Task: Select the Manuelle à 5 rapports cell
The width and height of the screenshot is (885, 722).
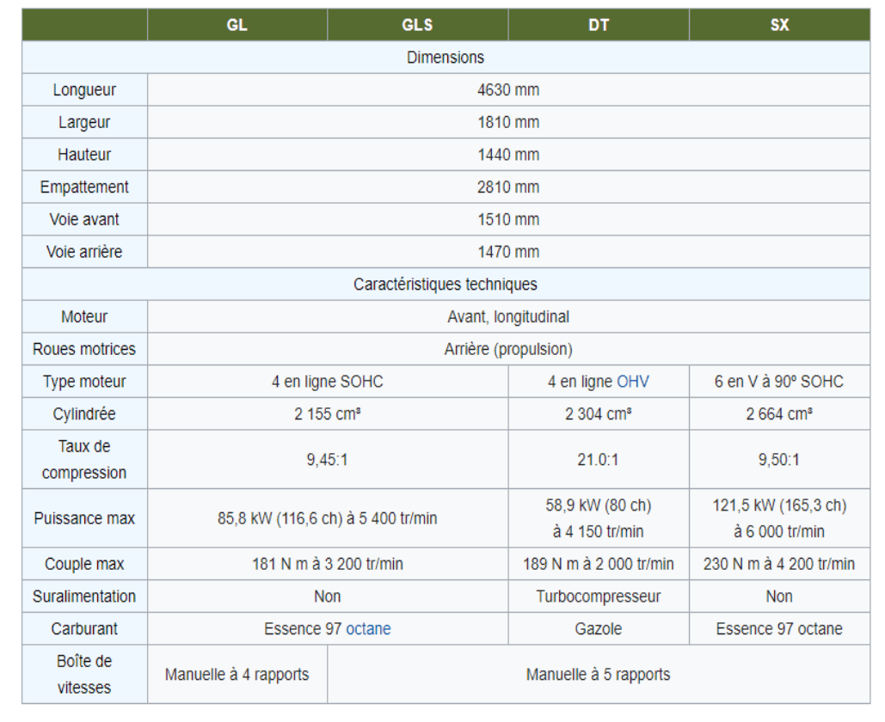Action: [598, 675]
